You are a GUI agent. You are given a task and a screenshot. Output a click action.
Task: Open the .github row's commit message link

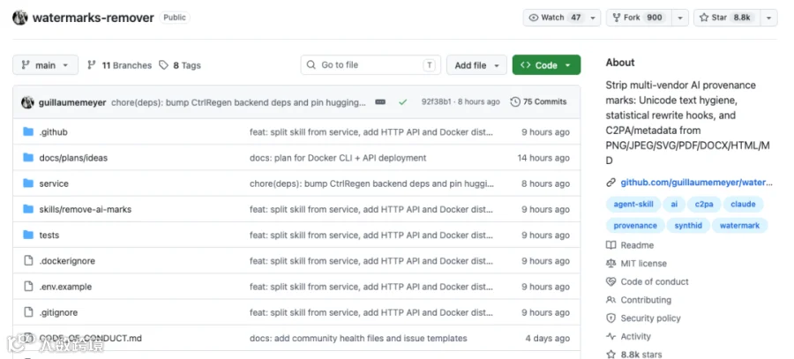371,132
